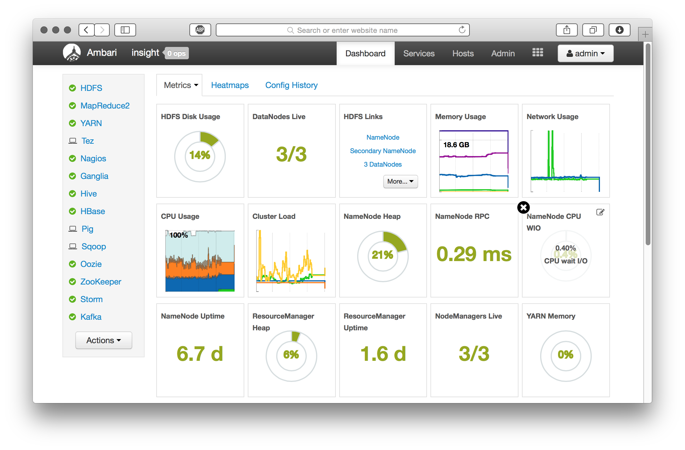Click the edit icon on NameNode CPU WIO widget
The image size is (685, 450).
pos(600,212)
